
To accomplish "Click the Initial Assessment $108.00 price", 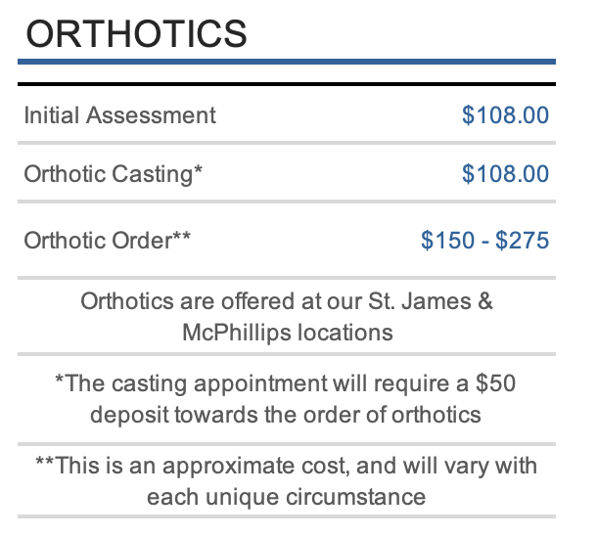I will pyautogui.click(x=505, y=115).
